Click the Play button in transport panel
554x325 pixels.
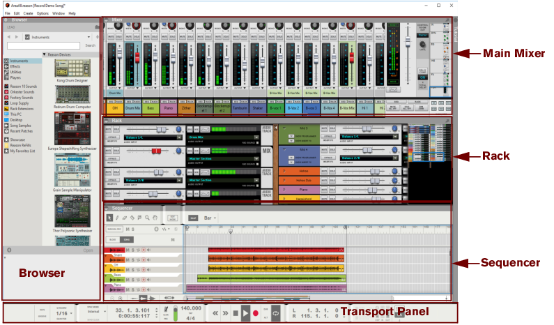click(245, 315)
